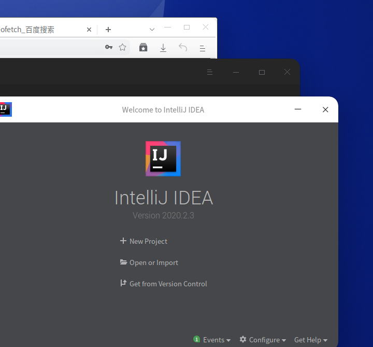Open the dark window's hamburger menu
373x347 pixels.
coord(210,72)
